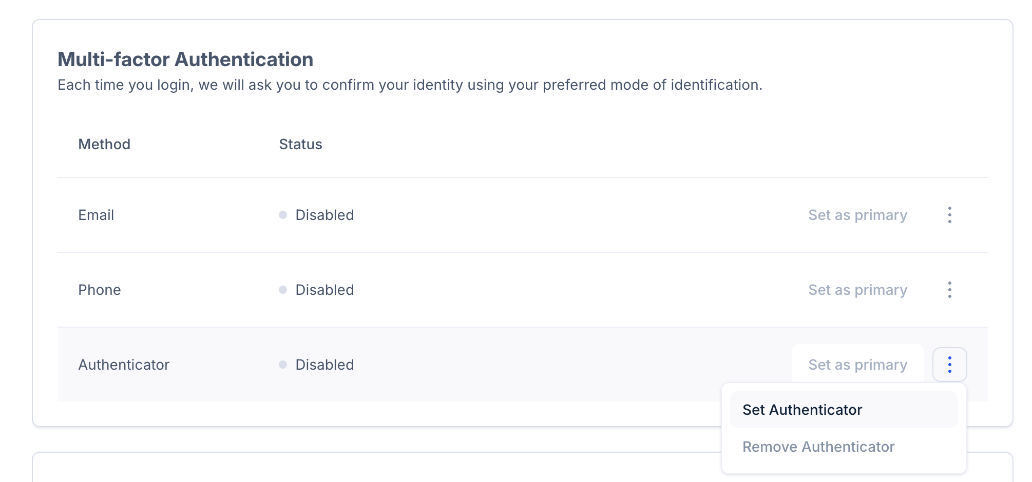Click the Disabled status text for Authenticator

click(324, 365)
